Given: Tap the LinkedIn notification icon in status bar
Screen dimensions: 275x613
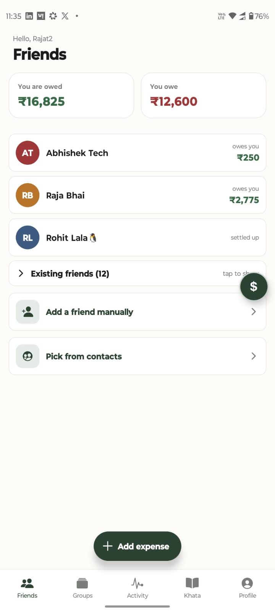Looking at the screenshot, I should (29, 16).
